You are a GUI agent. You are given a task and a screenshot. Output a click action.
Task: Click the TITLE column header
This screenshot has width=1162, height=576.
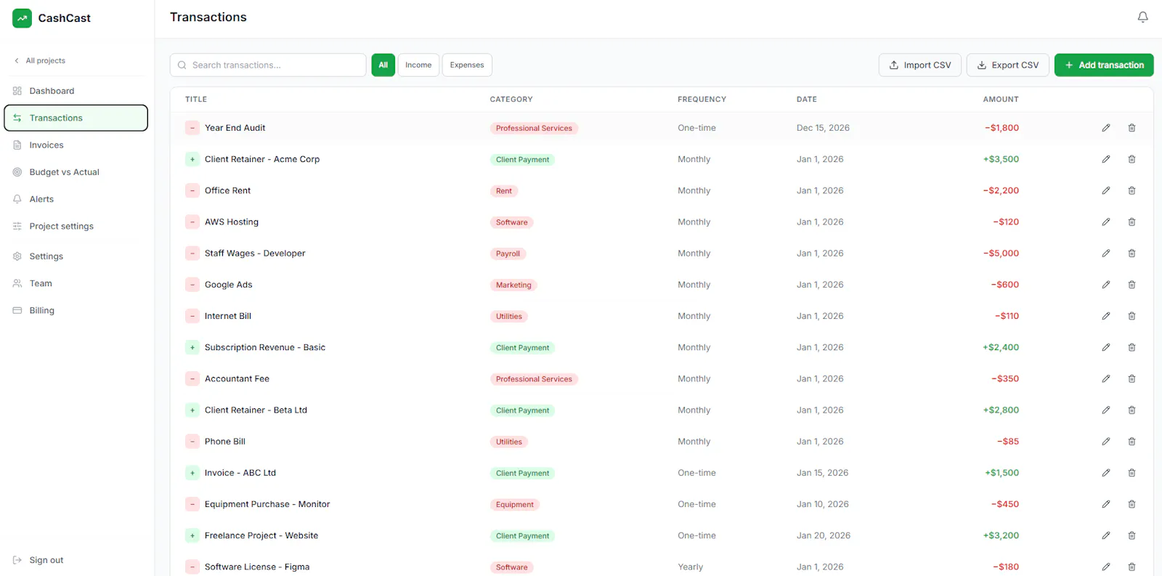[x=196, y=100]
